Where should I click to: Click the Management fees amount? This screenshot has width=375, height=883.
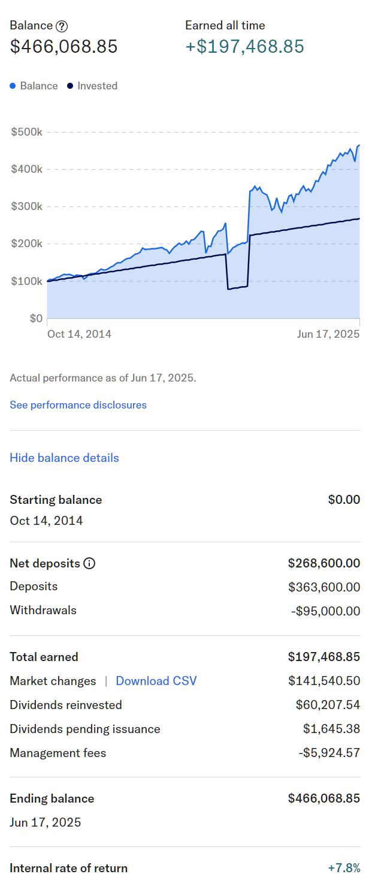coord(329,753)
